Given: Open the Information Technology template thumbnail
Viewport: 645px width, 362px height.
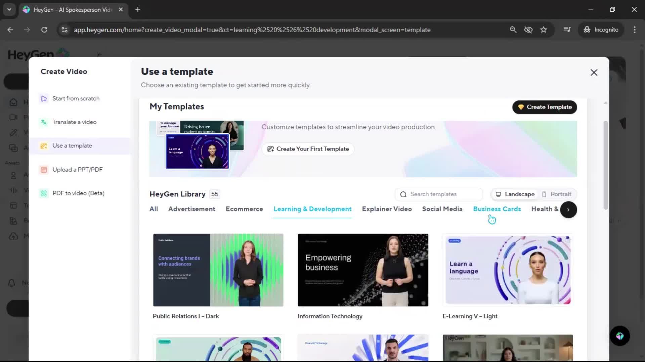Looking at the screenshot, I should [x=363, y=270].
